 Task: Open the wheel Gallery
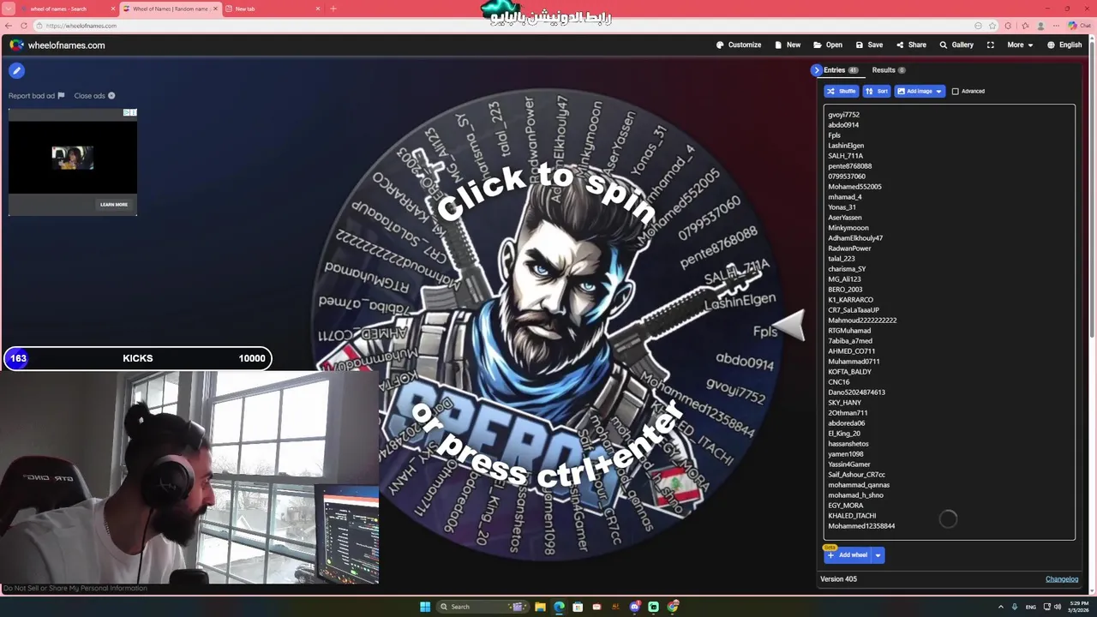tap(956, 45)
